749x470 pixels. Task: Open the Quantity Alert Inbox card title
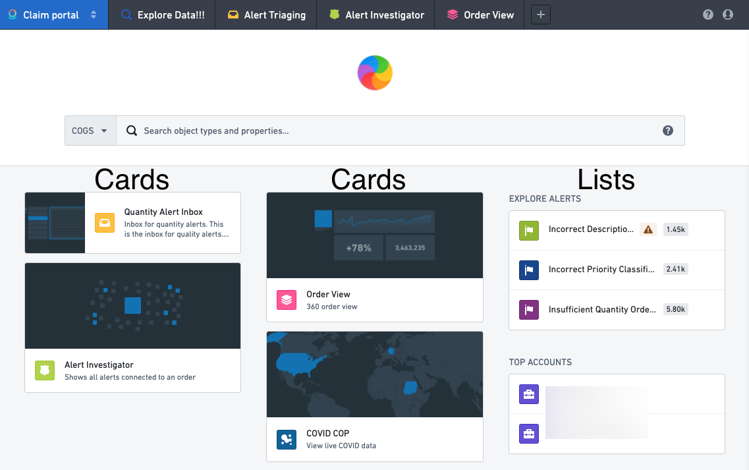coord(163,212)
